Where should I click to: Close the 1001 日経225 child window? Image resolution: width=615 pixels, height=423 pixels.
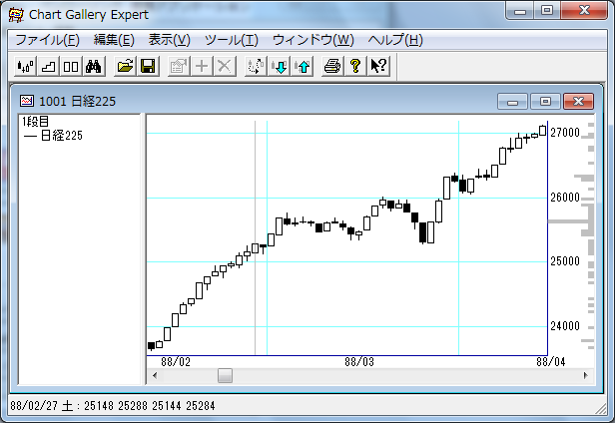tap(578, 102)
